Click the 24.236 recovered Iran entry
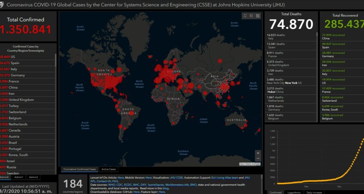The width and height of the screenshot is (364, 194). click(342, 64)
